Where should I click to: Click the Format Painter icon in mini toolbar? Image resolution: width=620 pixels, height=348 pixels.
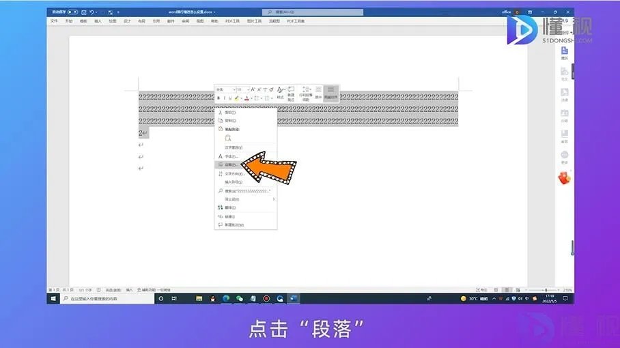tap(271, 89)
